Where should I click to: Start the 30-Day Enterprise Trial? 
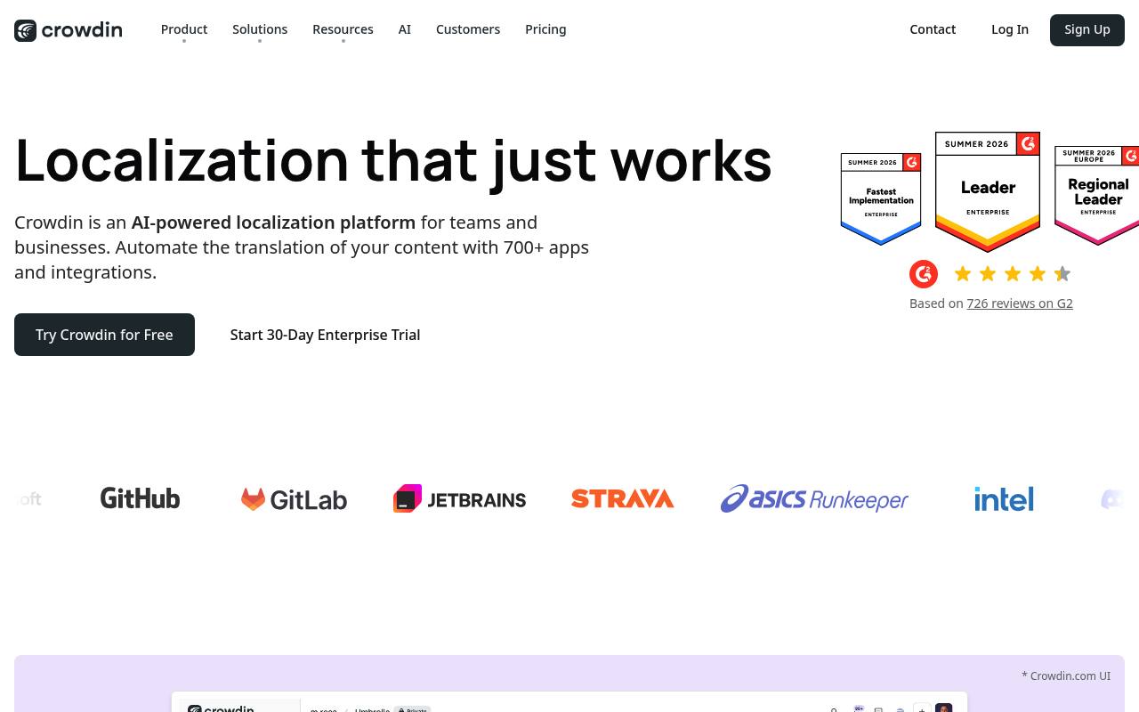coord(325,335)
